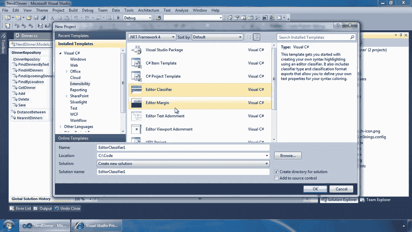Start debugging with the green play arrow
This screenshot has width=412, height=232.
[118, 18]
